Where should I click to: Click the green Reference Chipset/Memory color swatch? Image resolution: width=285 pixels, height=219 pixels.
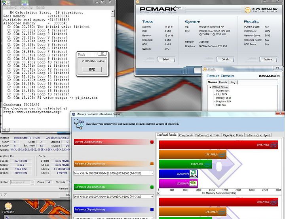152,187
